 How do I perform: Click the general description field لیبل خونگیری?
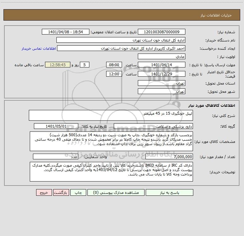111,115
